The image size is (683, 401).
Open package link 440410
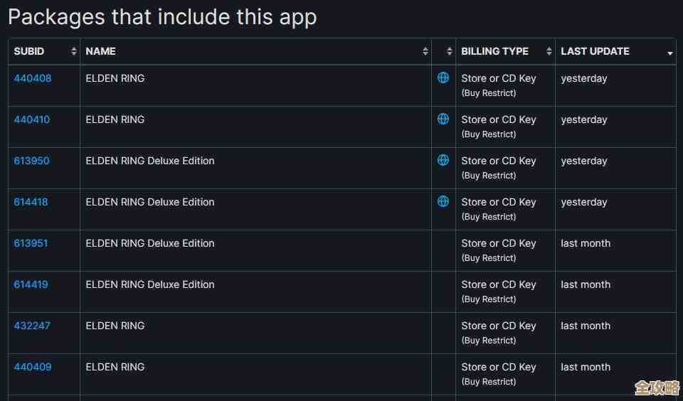(32, 119)
